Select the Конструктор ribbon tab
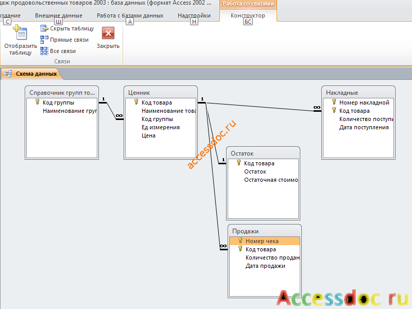The width and height of the screenshot is (412, 309). [248, 15]
